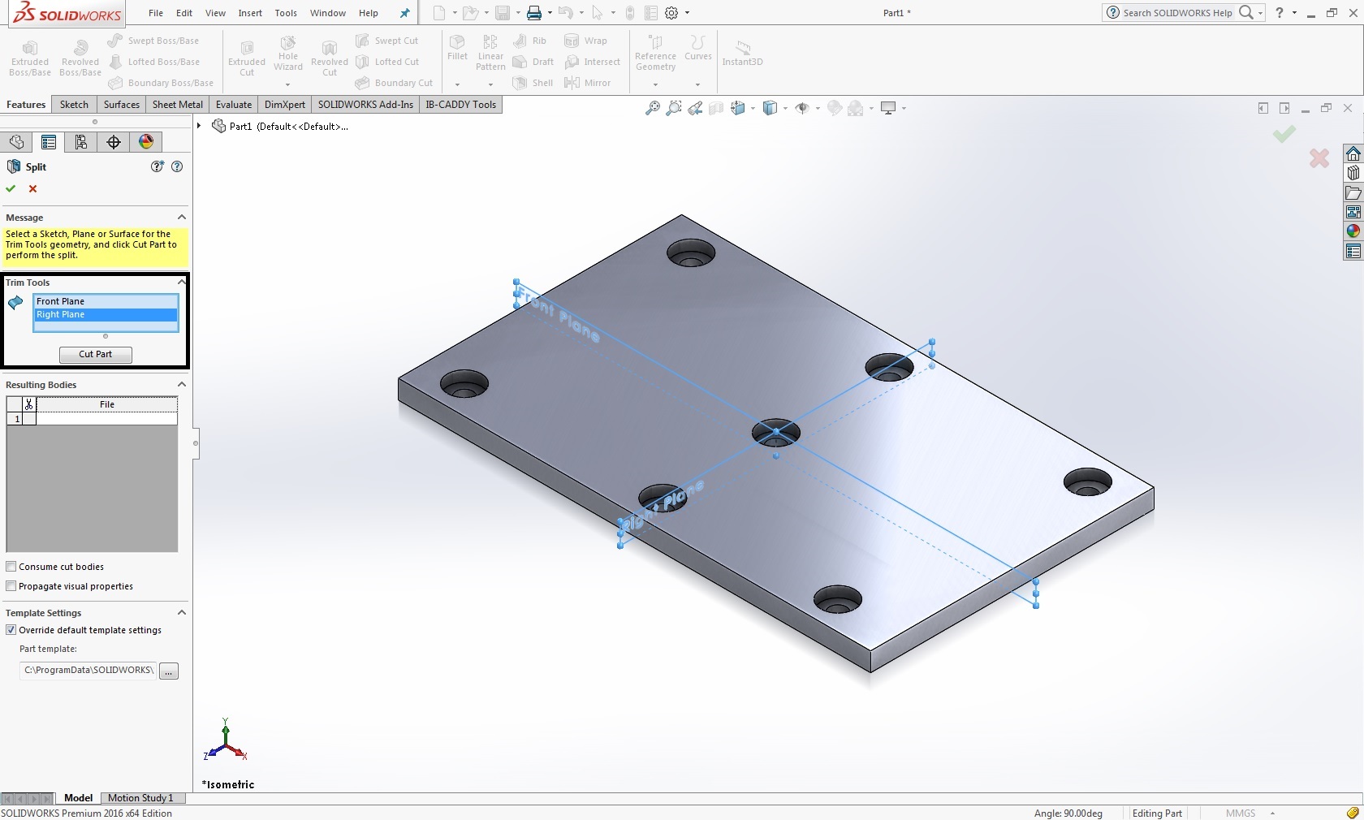Click the Print icon in top toolbar
The width and height of the screenshot is (1364, 820).
pyautogui.click(x=533, y=13)
